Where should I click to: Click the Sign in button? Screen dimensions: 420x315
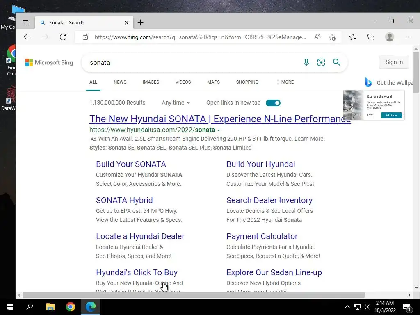coord(394,62)
